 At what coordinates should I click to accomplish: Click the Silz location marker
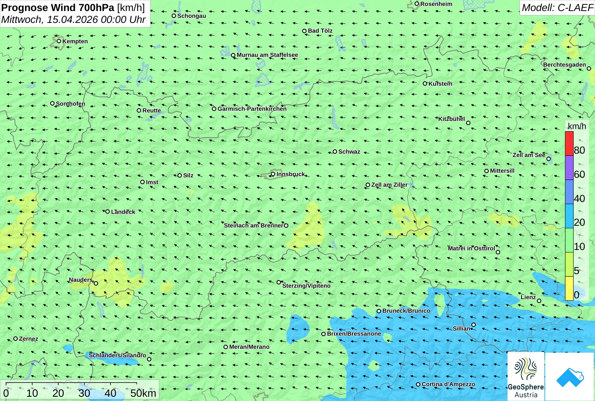pyautogui.click(x=179, y=175)
